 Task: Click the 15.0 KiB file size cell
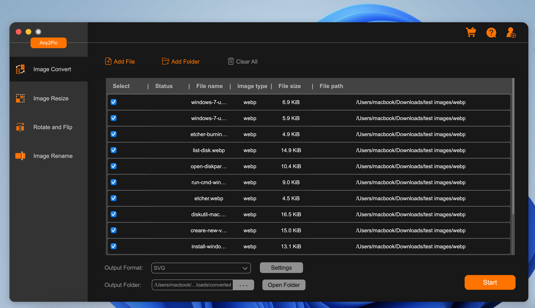click(x=291, y=230)
